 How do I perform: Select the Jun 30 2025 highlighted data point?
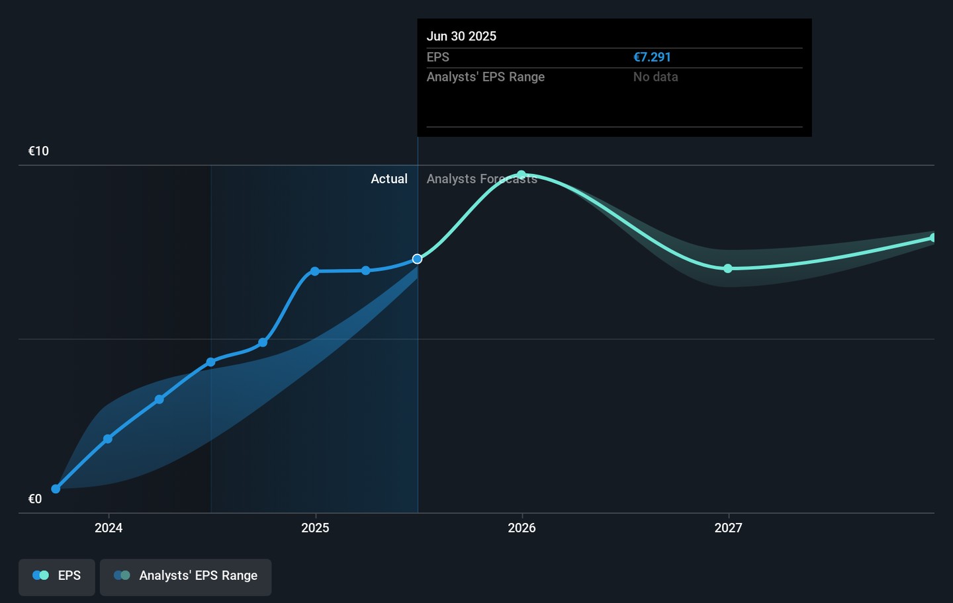tap(417, 259)
